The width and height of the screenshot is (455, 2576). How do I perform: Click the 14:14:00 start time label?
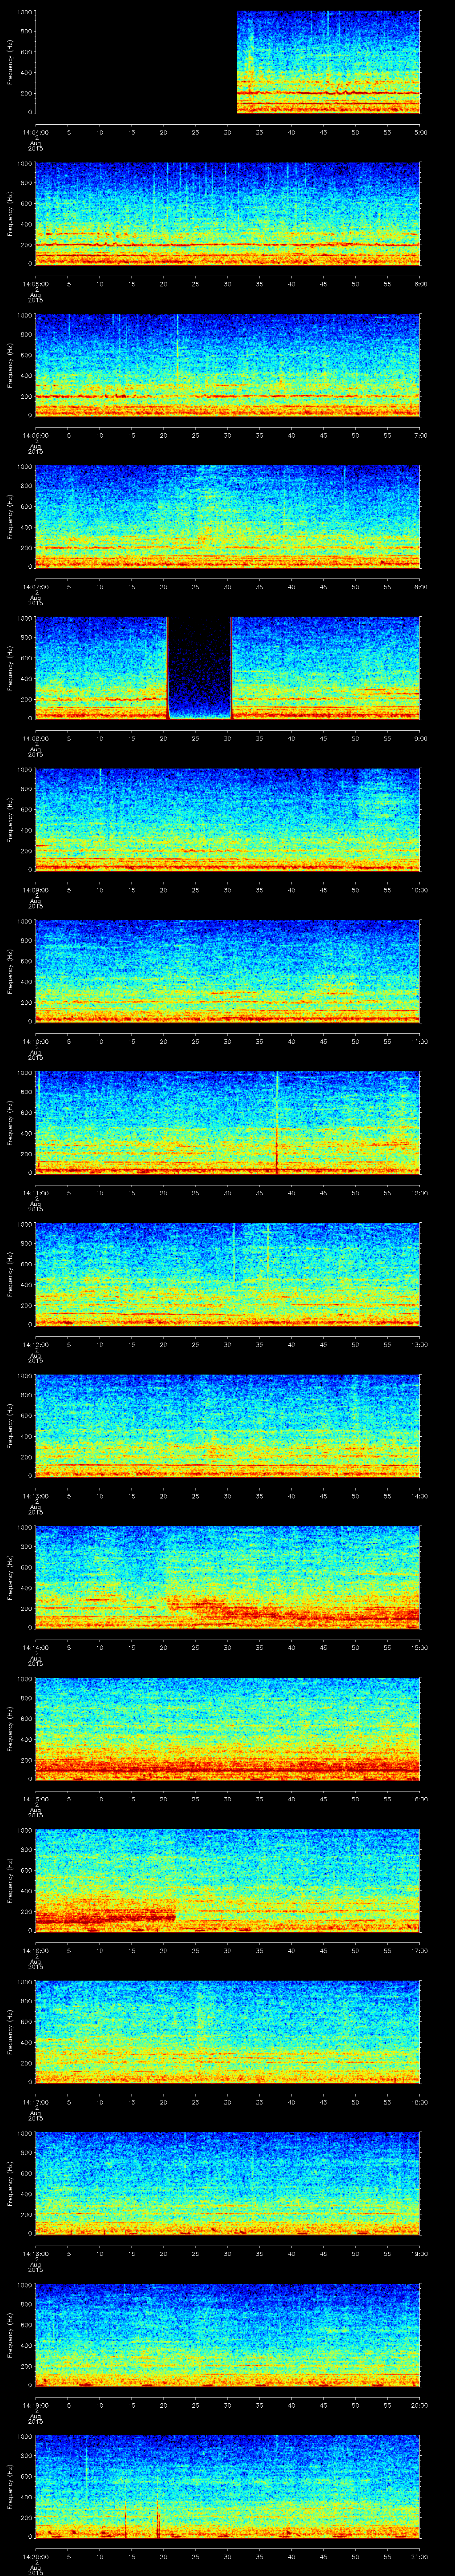35,1647
